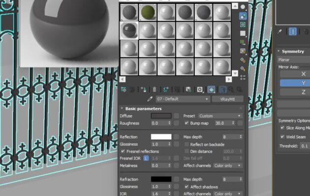
Task: Click the VRayMtl material type button
Action: 227,99
